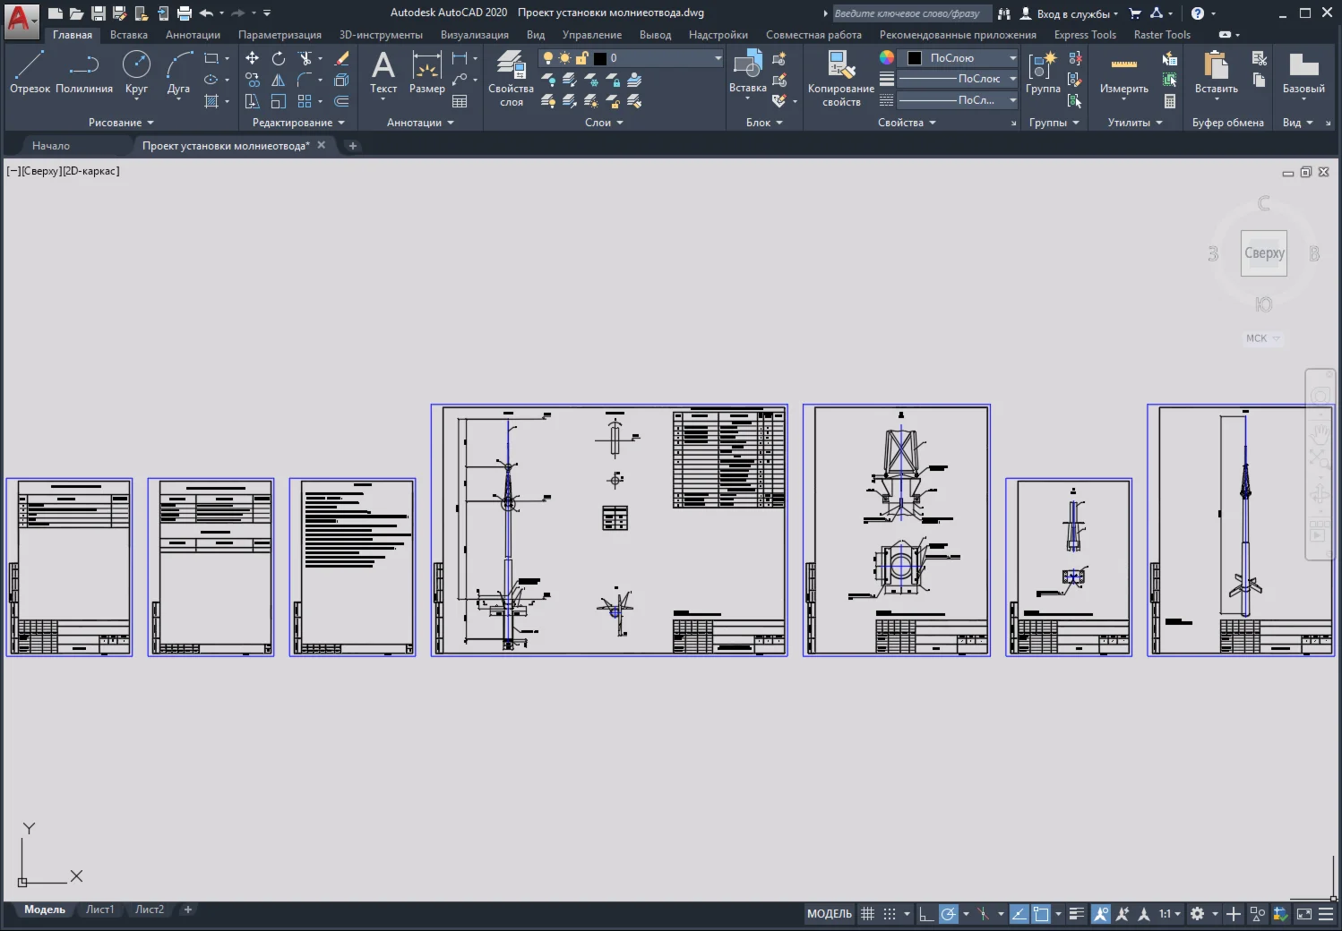This screenshot has height=931, width=1342.
Task: Expand the Аннотации panel
Action: tap(420, 123)
